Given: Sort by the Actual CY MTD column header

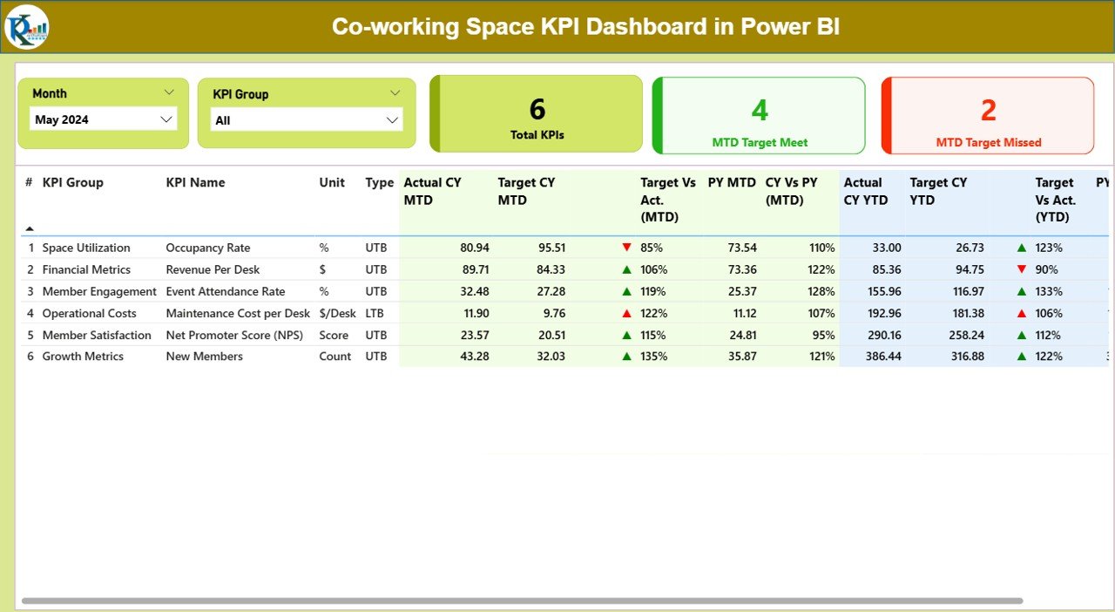Looking at the screenshot, I should pyautogui.click(x=433, y=191).
